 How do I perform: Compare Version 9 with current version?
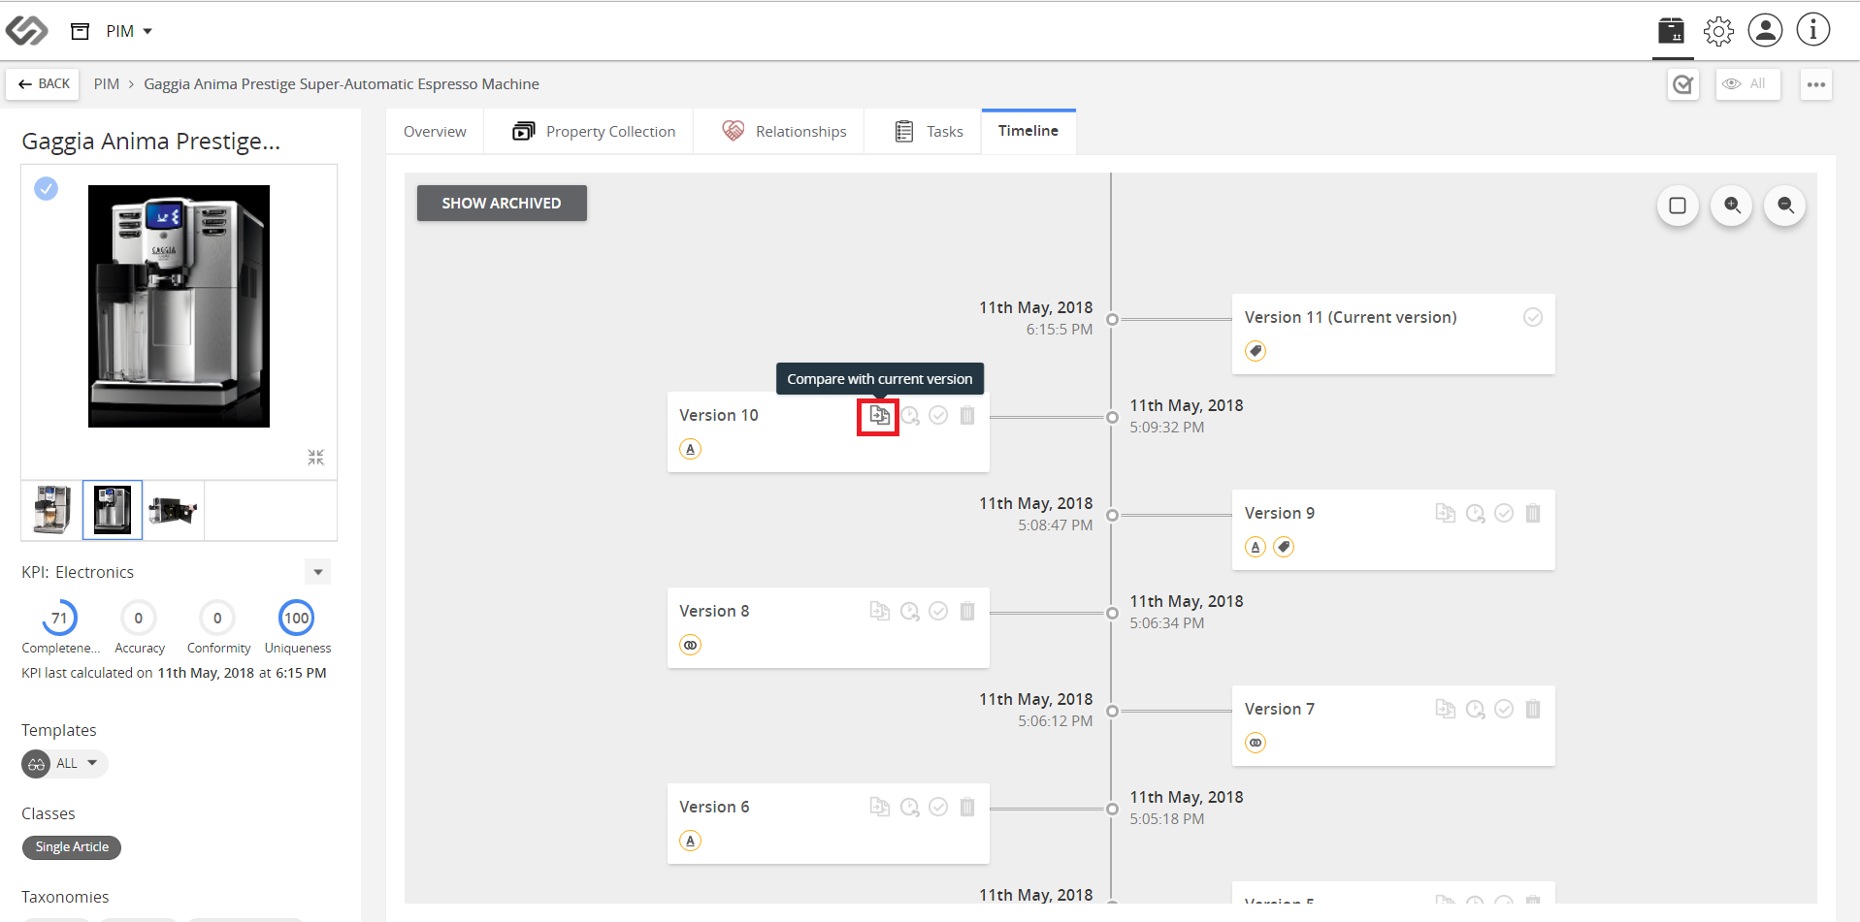point(1445,513)
